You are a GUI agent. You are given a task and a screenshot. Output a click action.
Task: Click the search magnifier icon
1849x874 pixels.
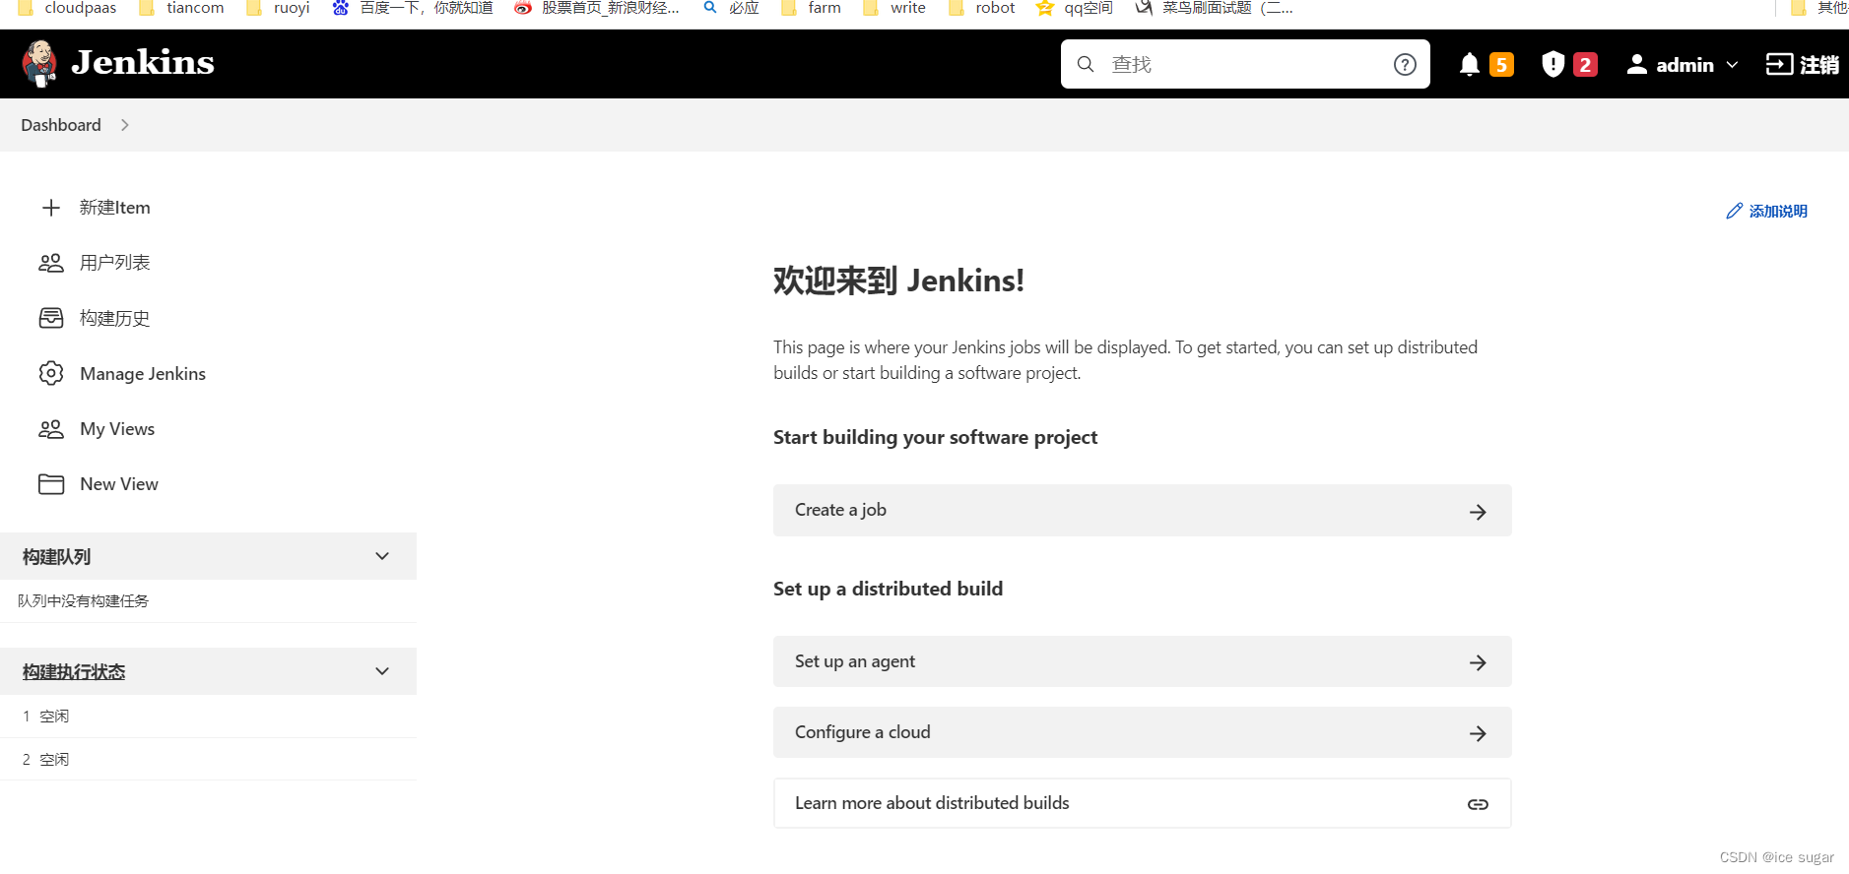[1086, 64]
